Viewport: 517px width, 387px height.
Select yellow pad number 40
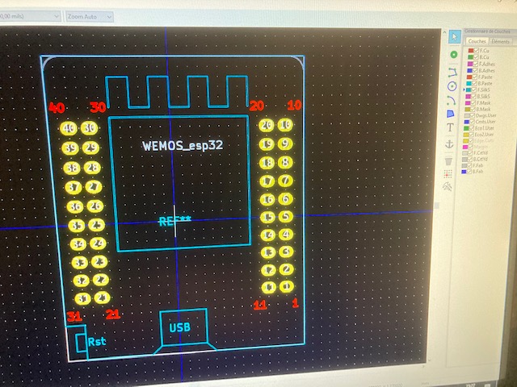click(x=69, y=128)
